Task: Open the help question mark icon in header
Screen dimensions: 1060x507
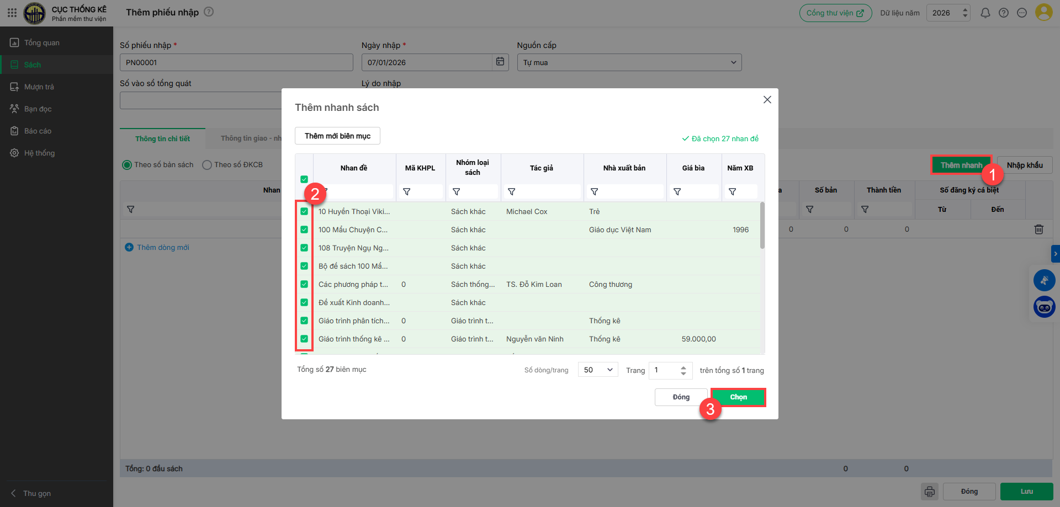Action: [x=1004, y=13]
